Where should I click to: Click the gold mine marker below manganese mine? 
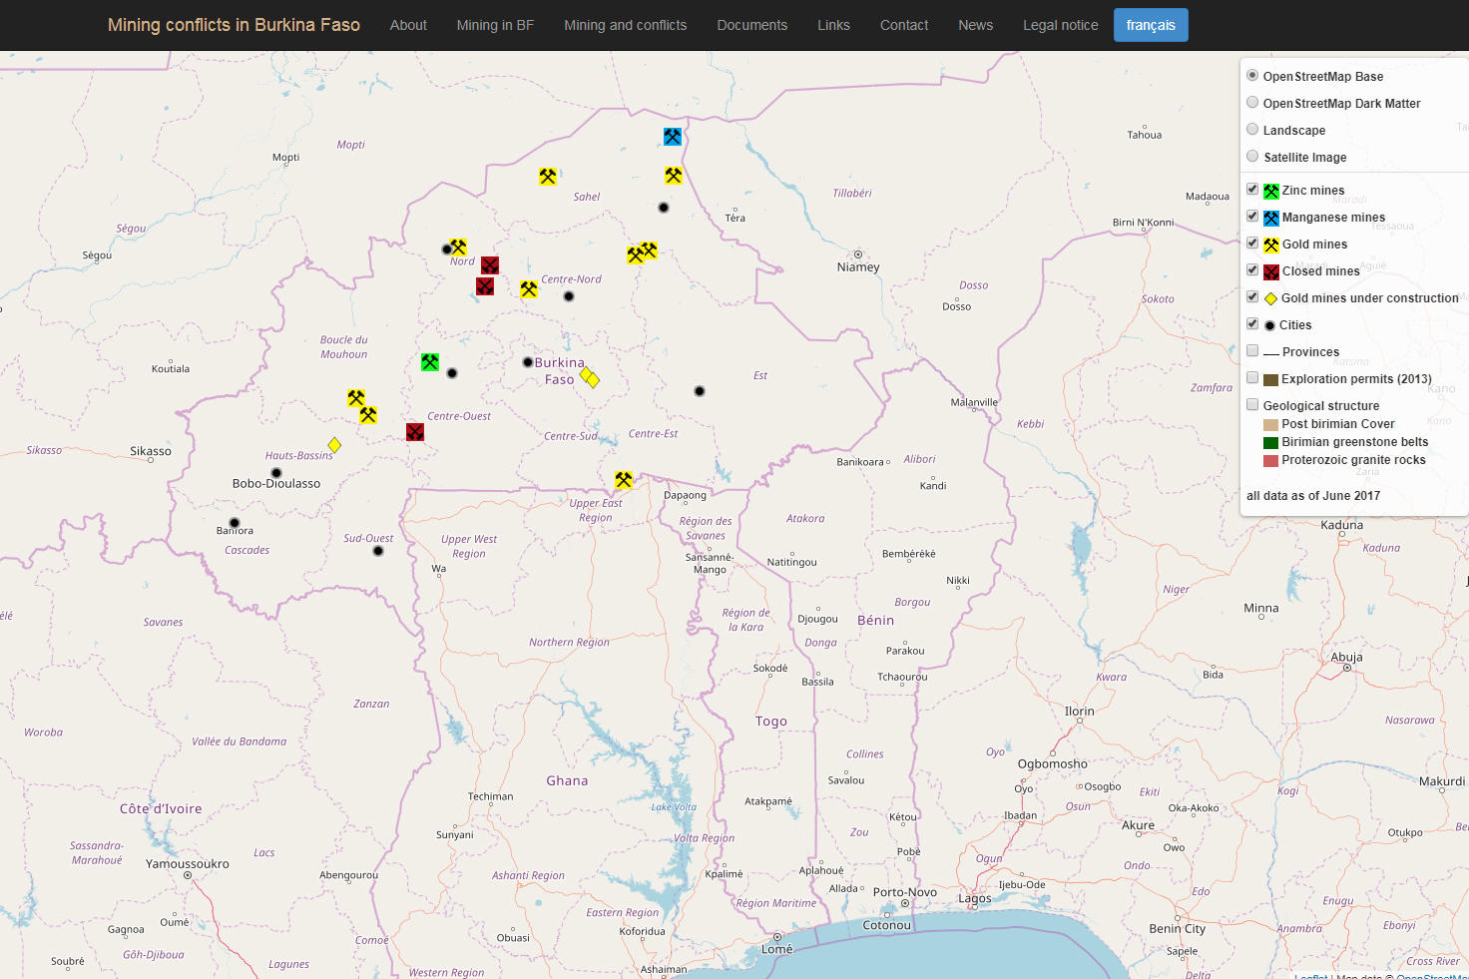(674, 176)
